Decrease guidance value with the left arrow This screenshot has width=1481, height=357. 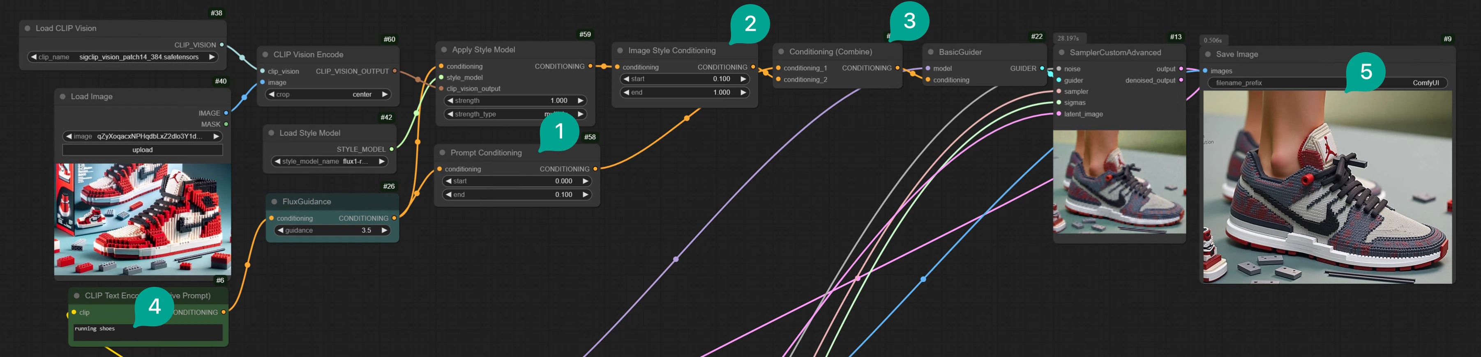280,230
